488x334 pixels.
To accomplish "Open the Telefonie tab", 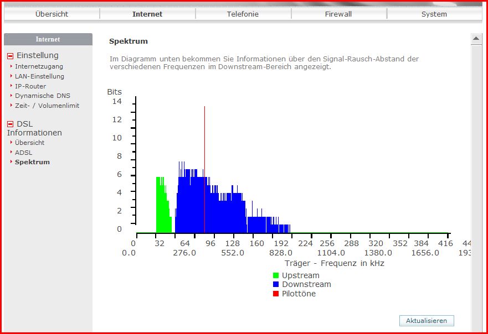I will tap(243, 14).
